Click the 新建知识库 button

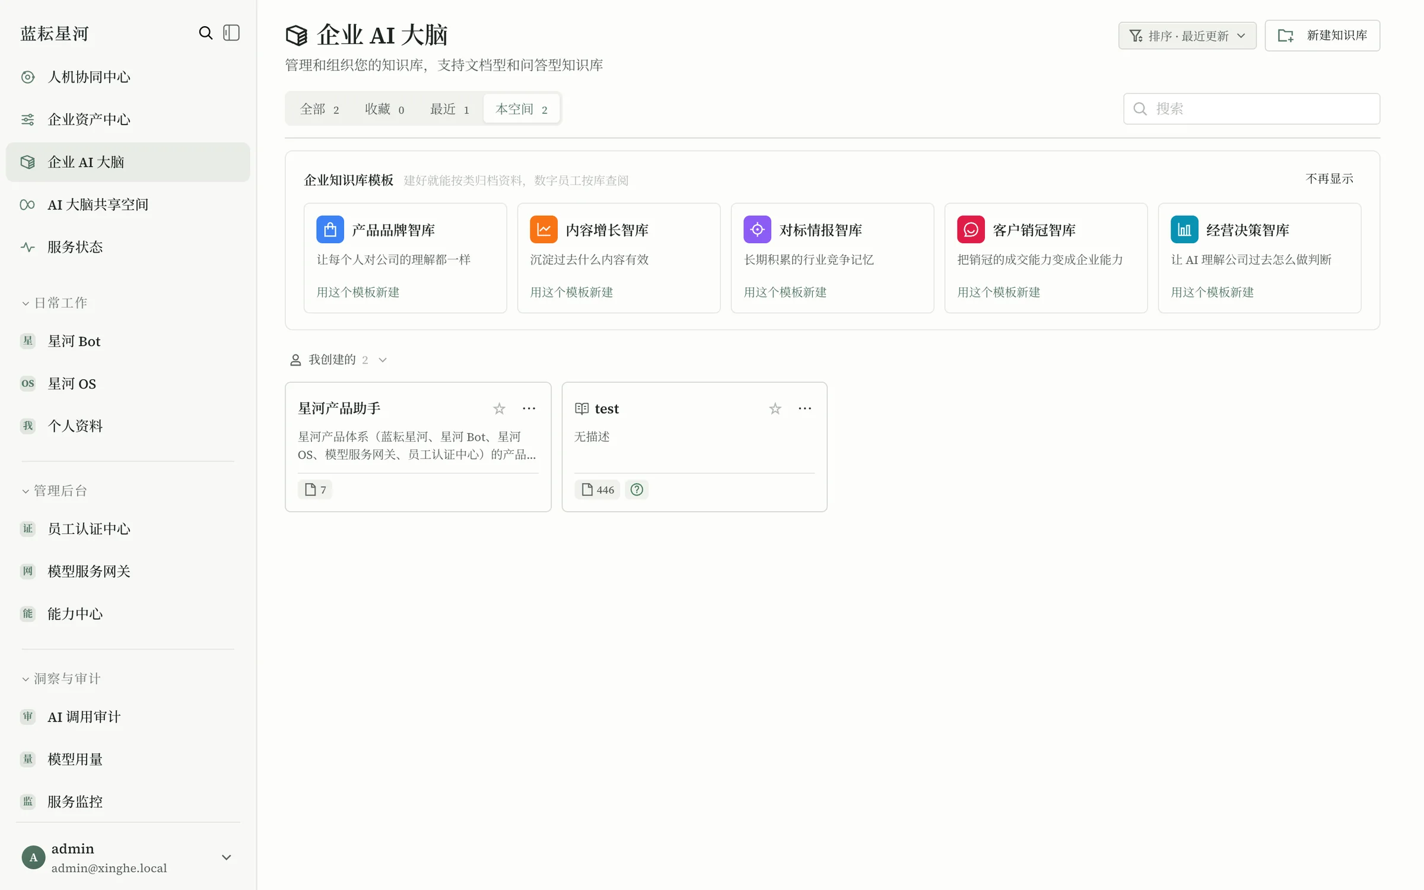(x=1322, y=36)
